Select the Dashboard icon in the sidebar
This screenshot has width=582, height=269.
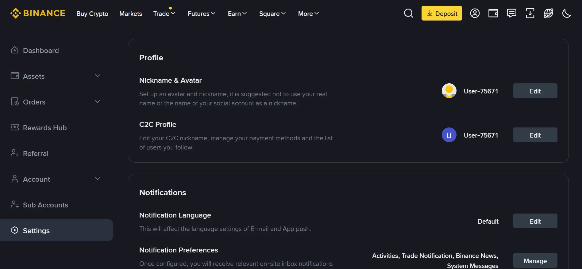[x=15, y=50]
